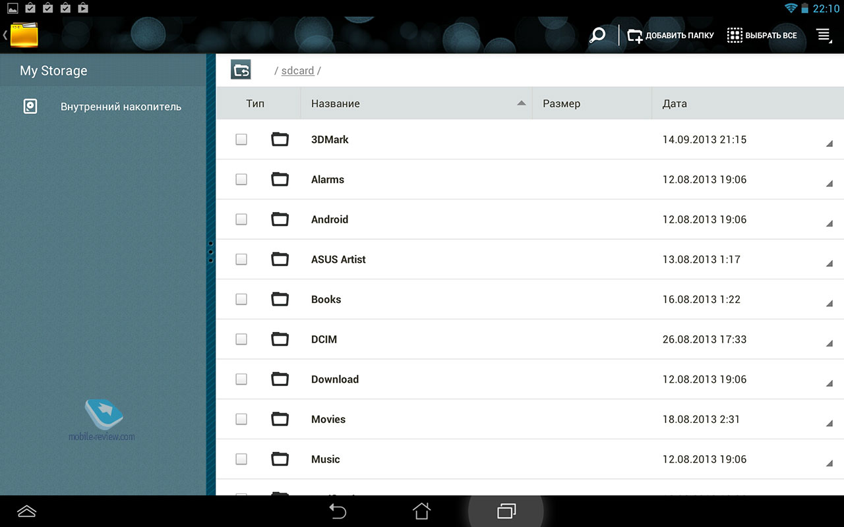Screen dimensions: 844x527
Task: Click the sidebar divider drag handle
Action: point(211,252)
